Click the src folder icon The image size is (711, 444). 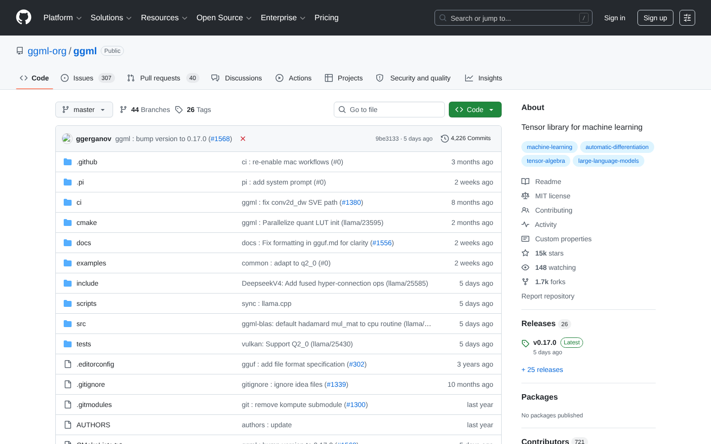point(68,324)
